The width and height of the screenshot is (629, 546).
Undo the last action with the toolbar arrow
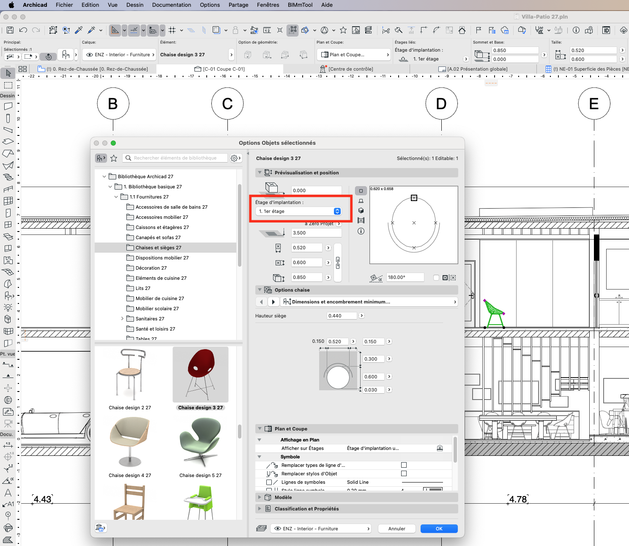coord(23,30)
